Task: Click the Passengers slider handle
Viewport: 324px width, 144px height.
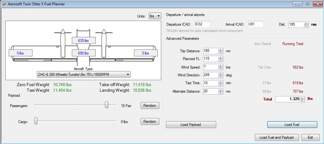Action: (107, 105)
